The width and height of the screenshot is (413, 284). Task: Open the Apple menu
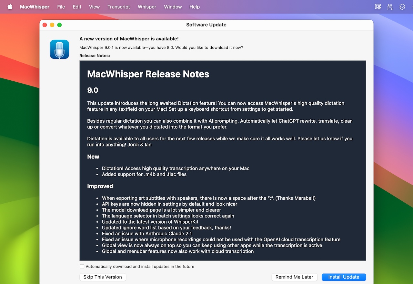[10, 7]
